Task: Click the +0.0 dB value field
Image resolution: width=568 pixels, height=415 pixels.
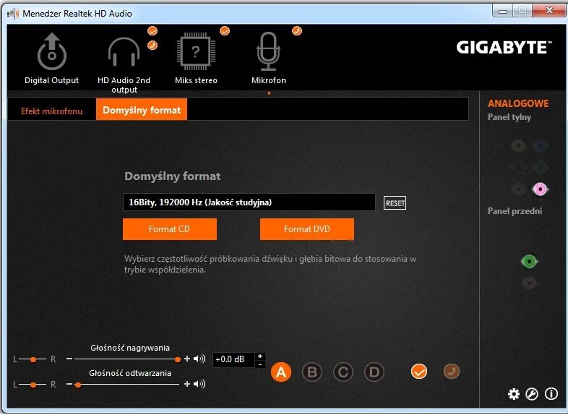Action: click(233, 359)
